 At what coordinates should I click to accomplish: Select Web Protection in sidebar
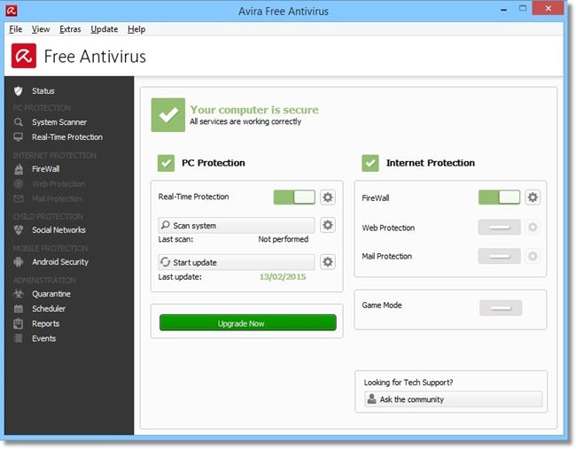(58, 183)
